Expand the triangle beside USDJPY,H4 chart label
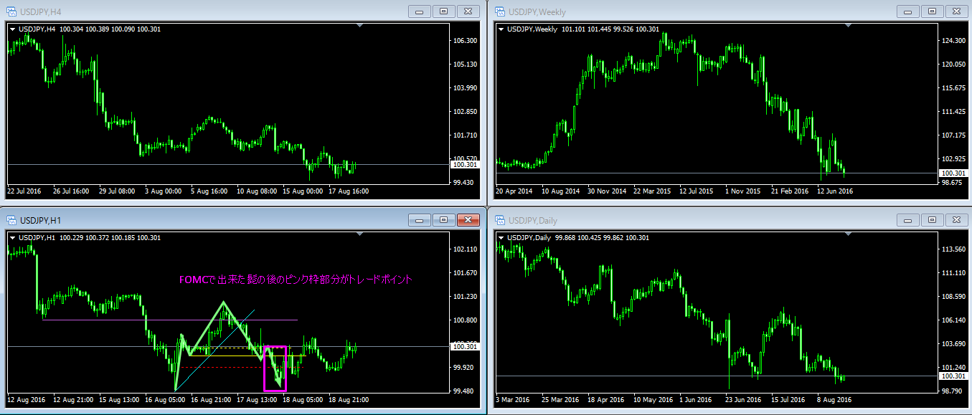The width and height of the screenshot is (972, 415). (11, 29)
